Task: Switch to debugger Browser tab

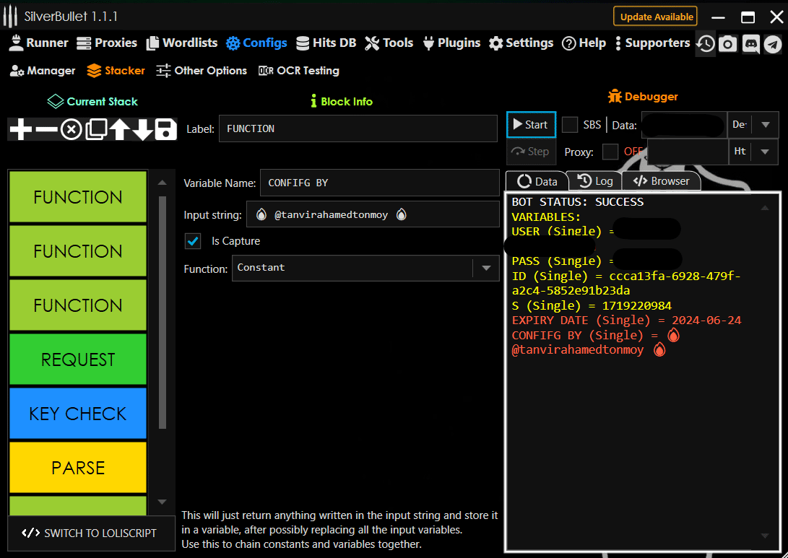Action: 662,181
